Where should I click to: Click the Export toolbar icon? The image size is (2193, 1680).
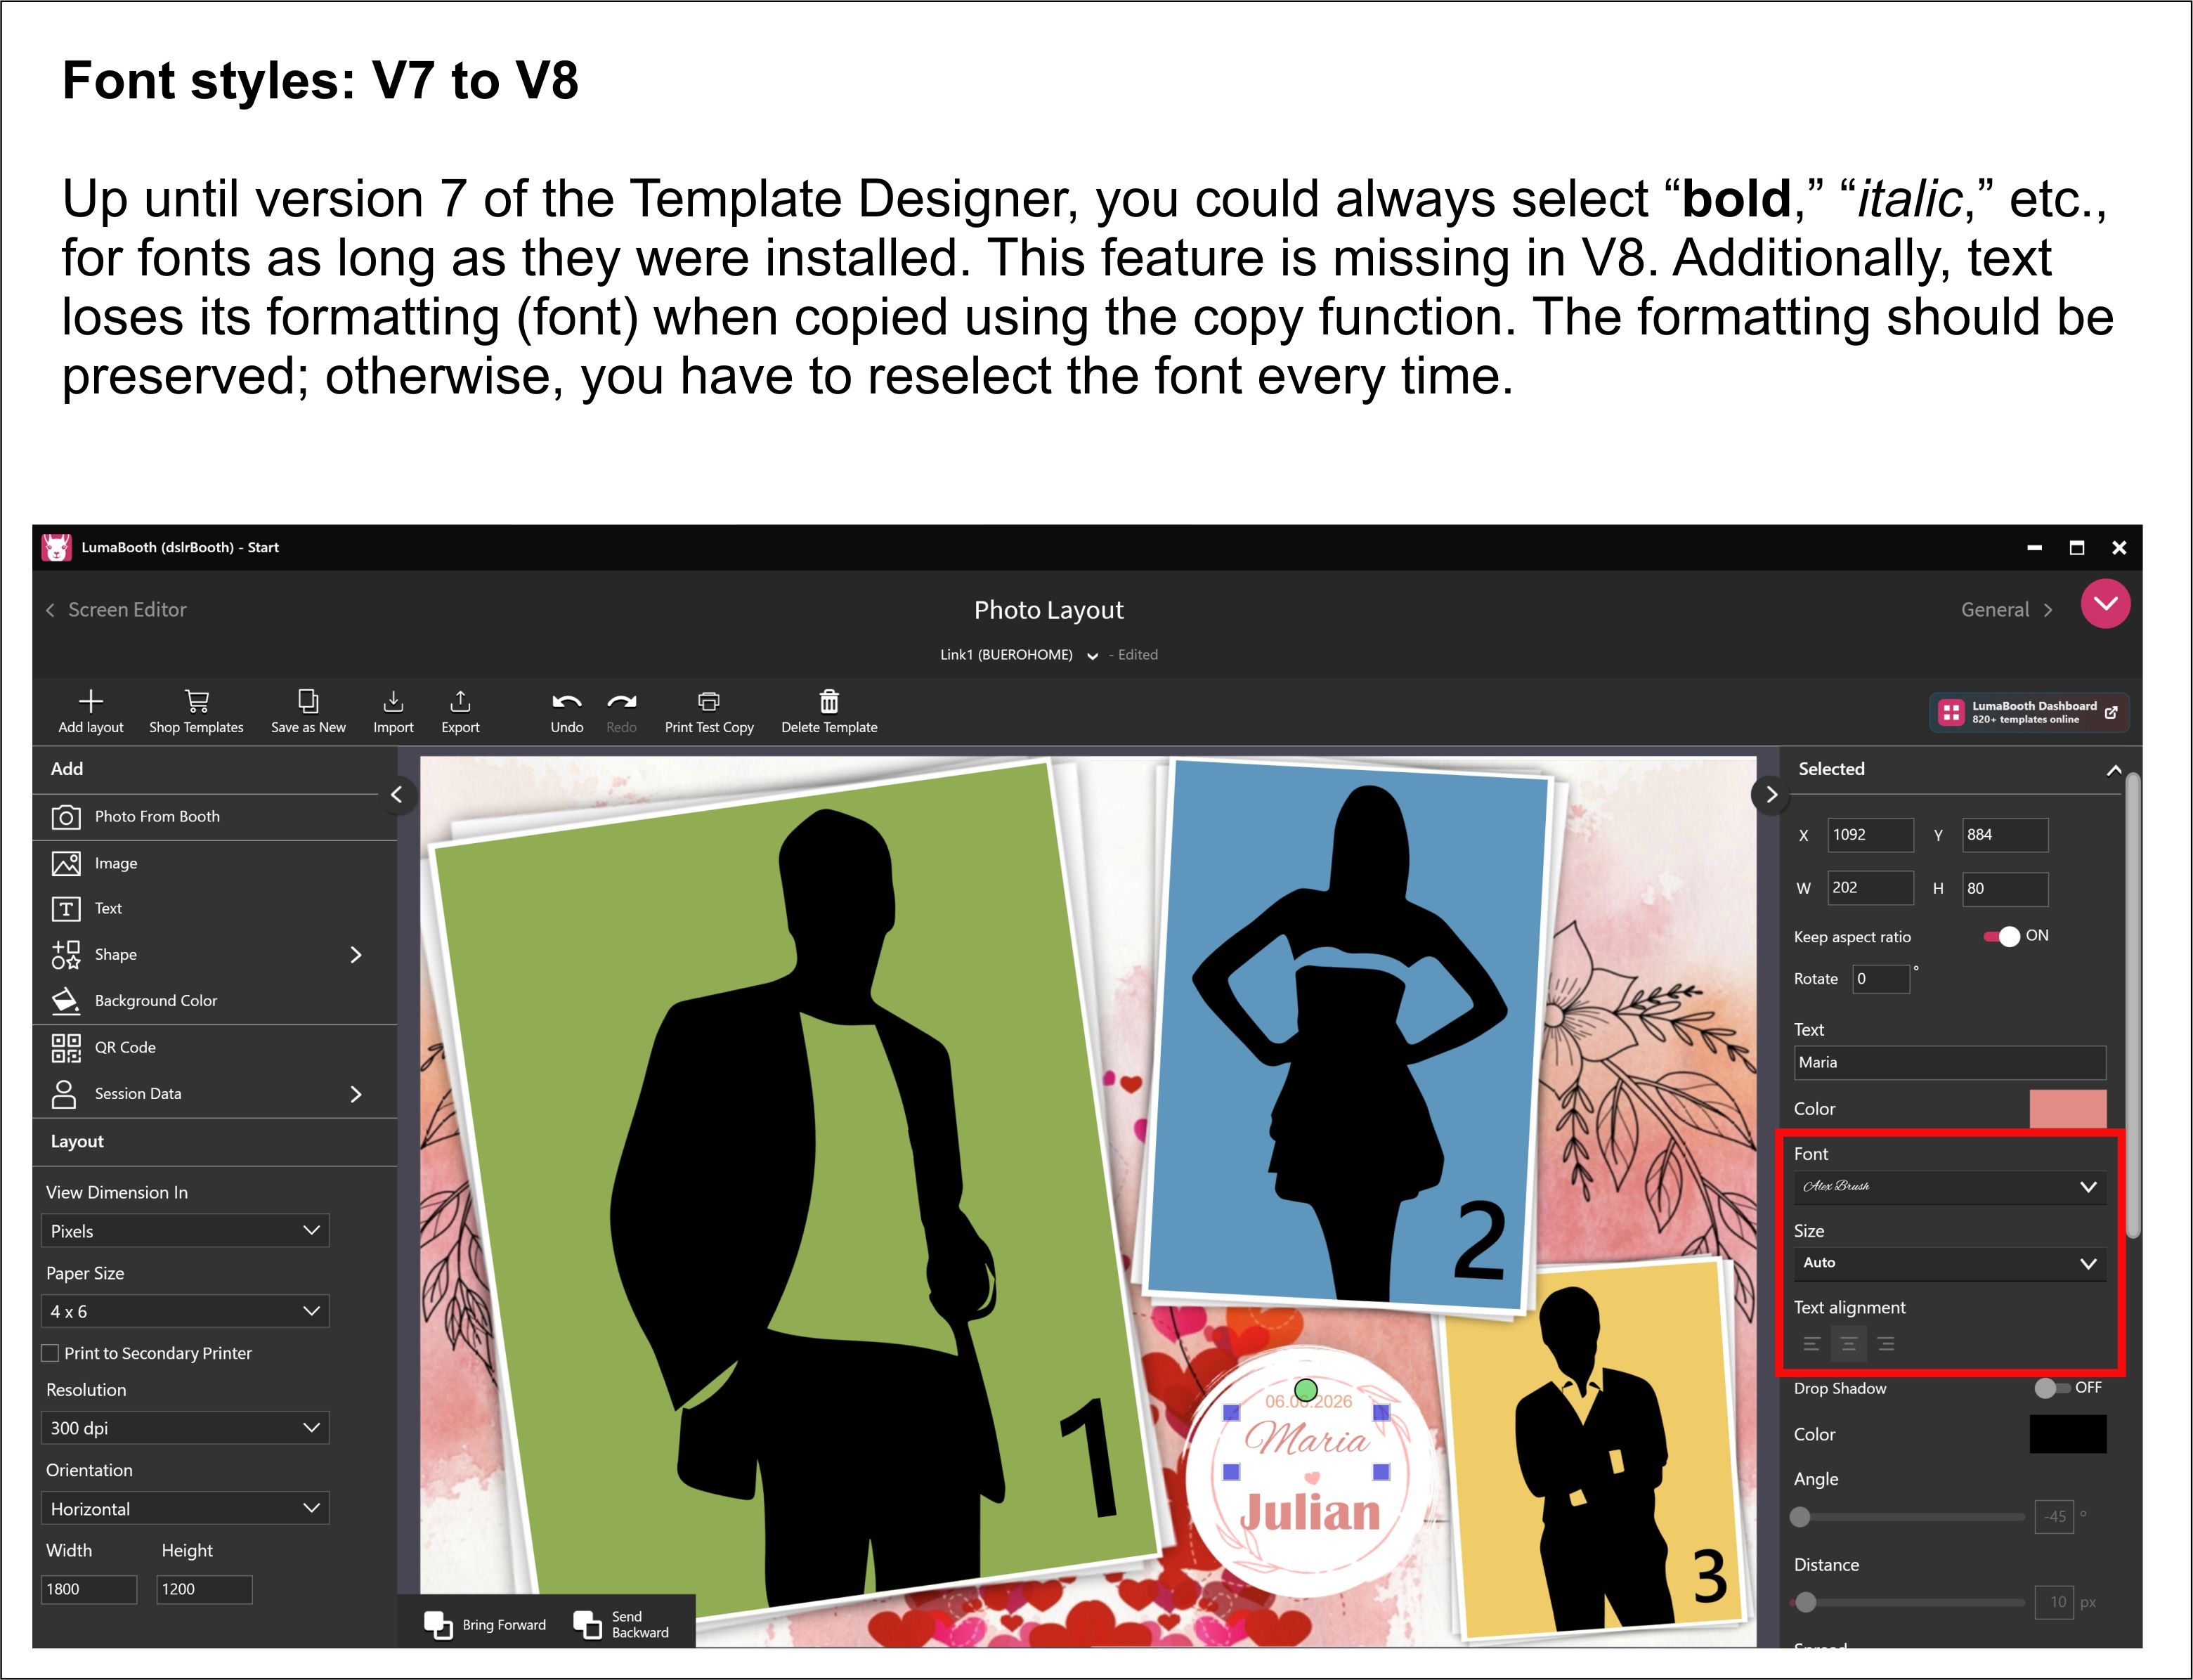click(x=460, y=701)
